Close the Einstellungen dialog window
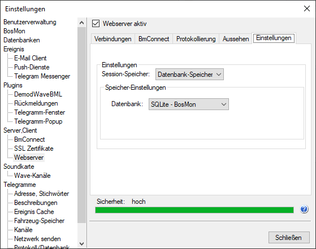Viewport: 316px width, 249px height. [307, 8]
